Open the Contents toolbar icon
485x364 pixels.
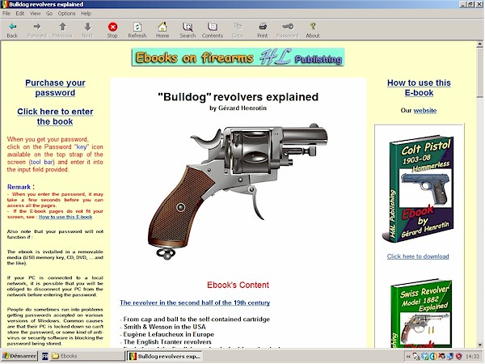point(213,30)
